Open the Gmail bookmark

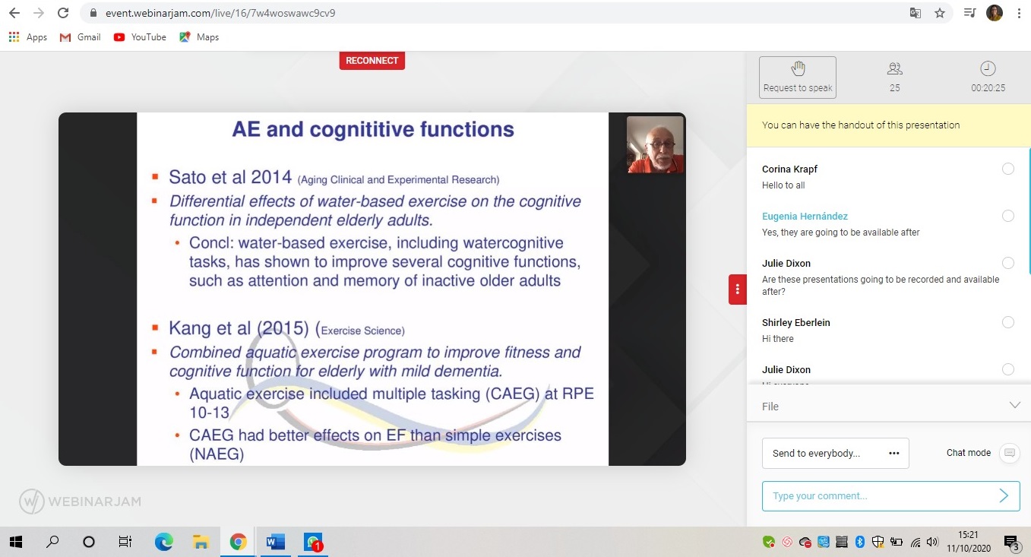[80, 37]
